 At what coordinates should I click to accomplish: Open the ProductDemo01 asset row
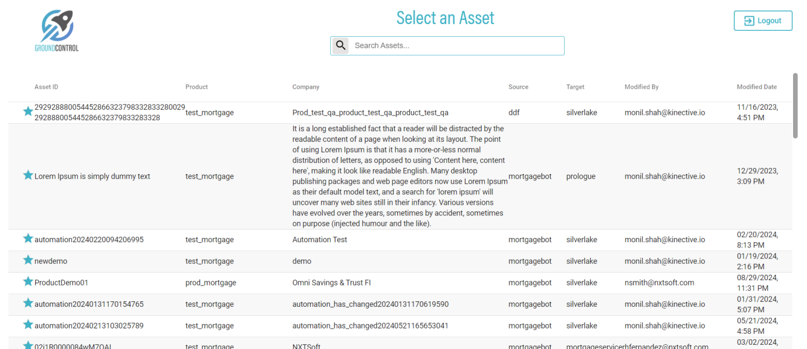click(x=62, y=283)
